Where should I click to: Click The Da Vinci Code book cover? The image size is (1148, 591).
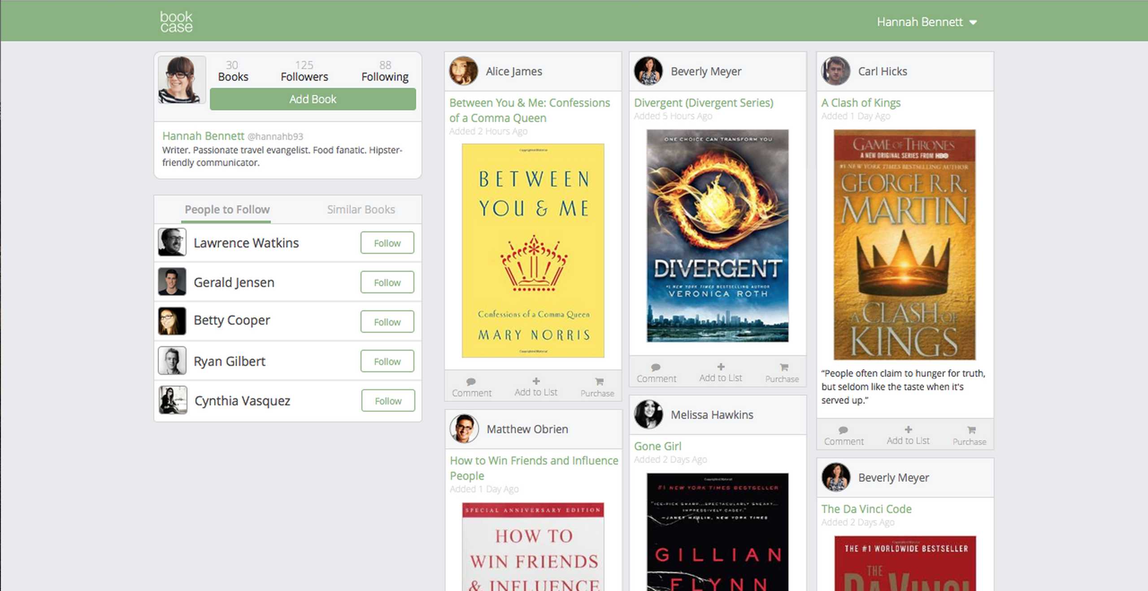pyautogui.click(x=905, y=563)
